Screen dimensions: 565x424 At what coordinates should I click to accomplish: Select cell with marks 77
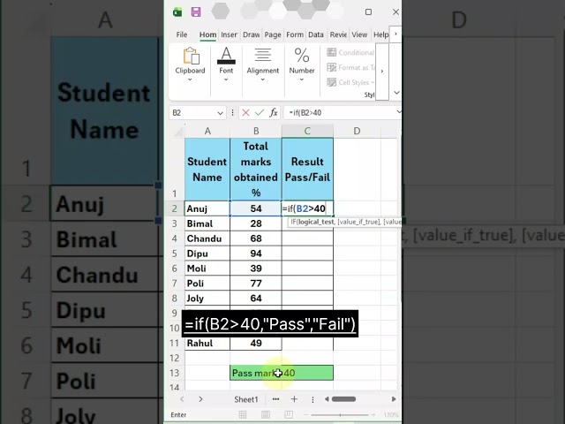click(x=256, y=284)
